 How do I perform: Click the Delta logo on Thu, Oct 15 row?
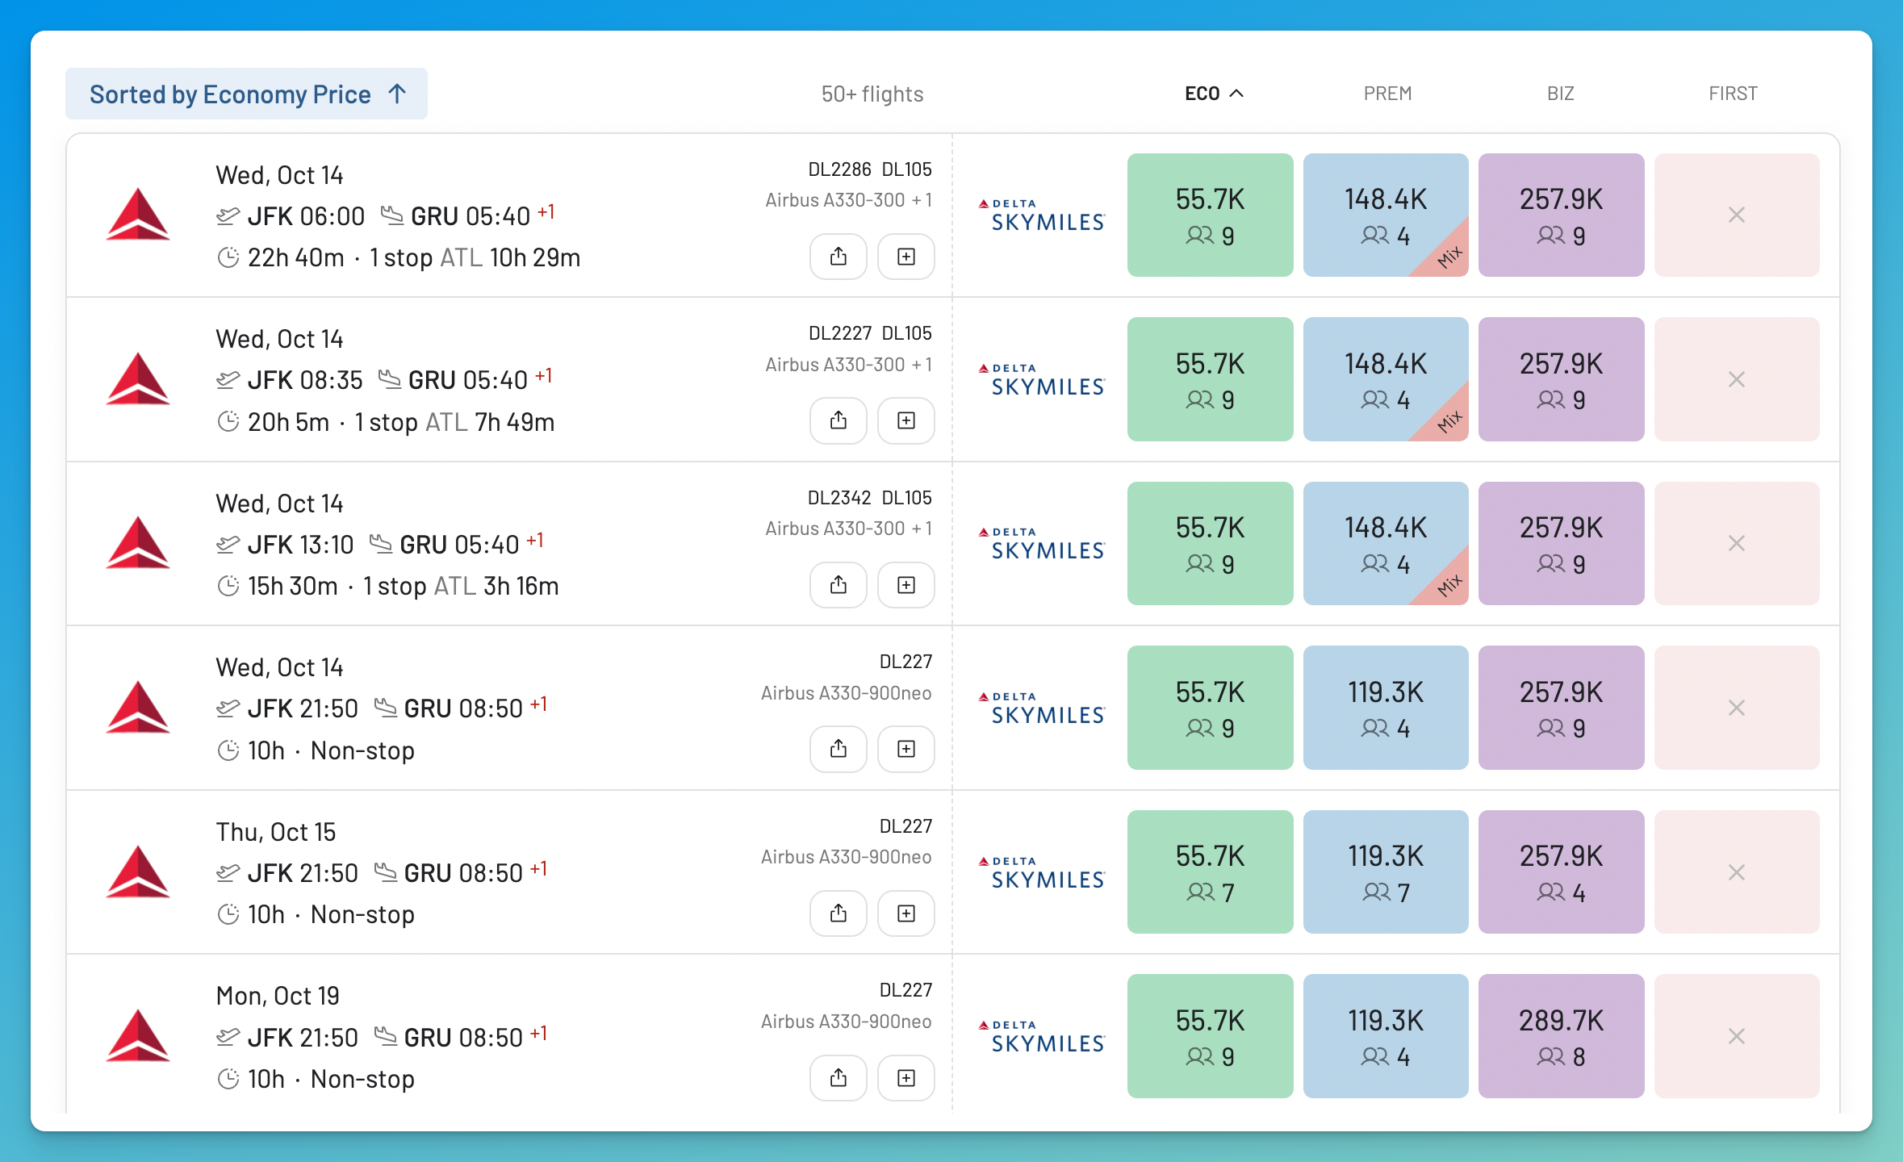(x=138, y=871)
